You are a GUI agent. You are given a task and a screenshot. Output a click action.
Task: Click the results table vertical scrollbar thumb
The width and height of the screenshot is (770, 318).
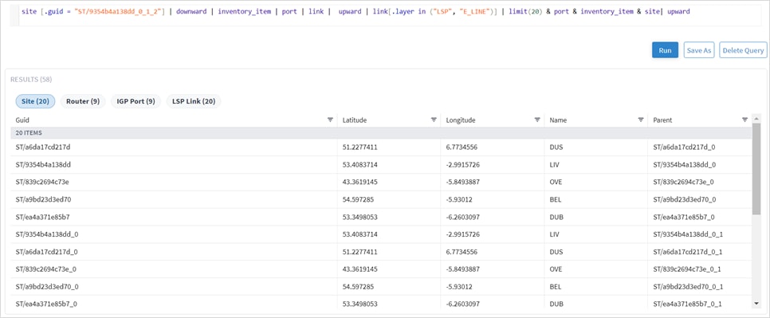click(x=756, y=168)
